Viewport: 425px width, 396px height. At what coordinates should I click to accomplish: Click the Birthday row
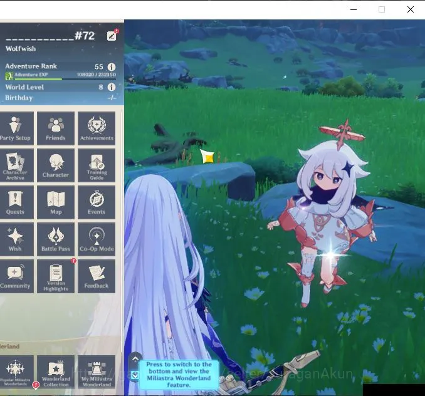click(x=61, y=98)
